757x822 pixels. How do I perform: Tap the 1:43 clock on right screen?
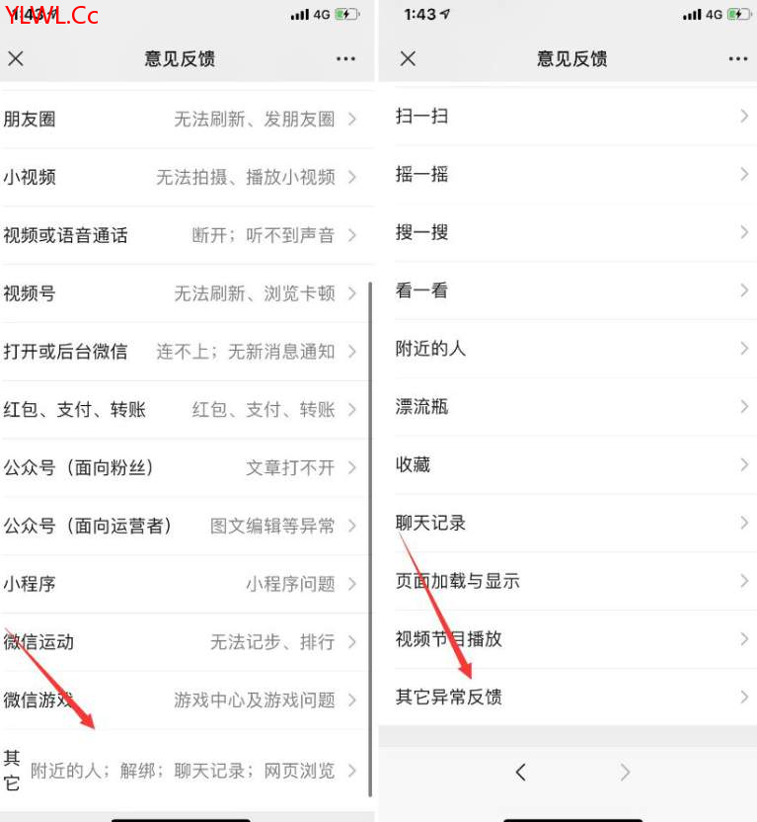pyautogui.click(x=420, y=14)
